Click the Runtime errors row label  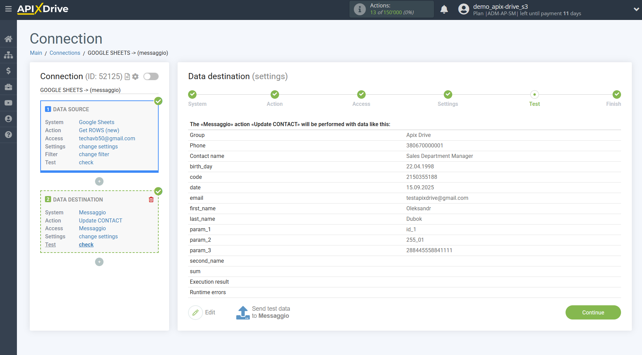(208, 292)
